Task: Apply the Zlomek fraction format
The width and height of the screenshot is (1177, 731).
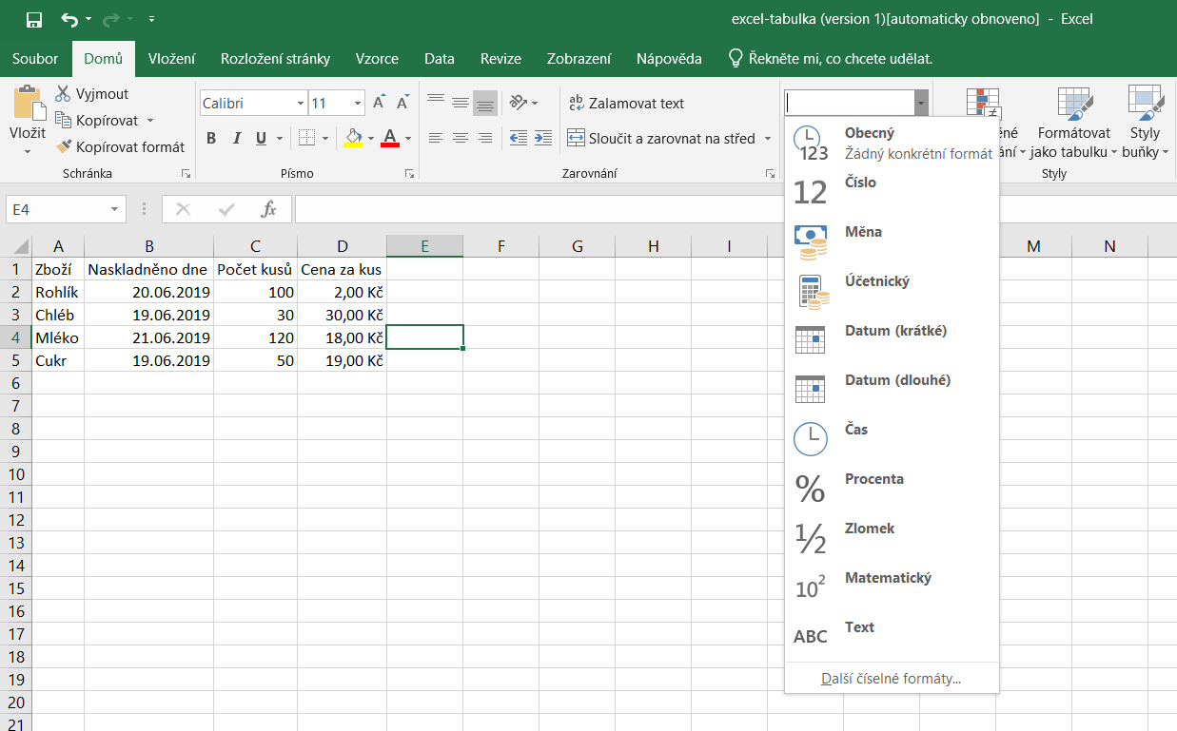Action: (x=892, y=537)
